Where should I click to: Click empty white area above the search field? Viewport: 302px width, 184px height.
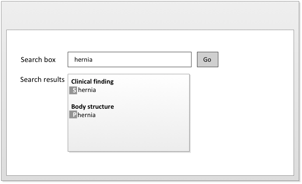tap(130, 41)
